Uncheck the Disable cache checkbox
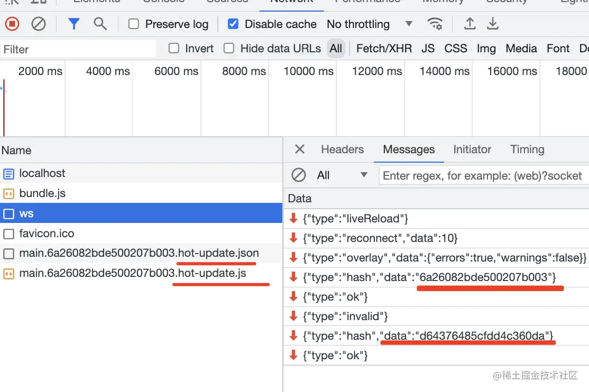Screen dimensions: 589x392 (x=233, y=24)
